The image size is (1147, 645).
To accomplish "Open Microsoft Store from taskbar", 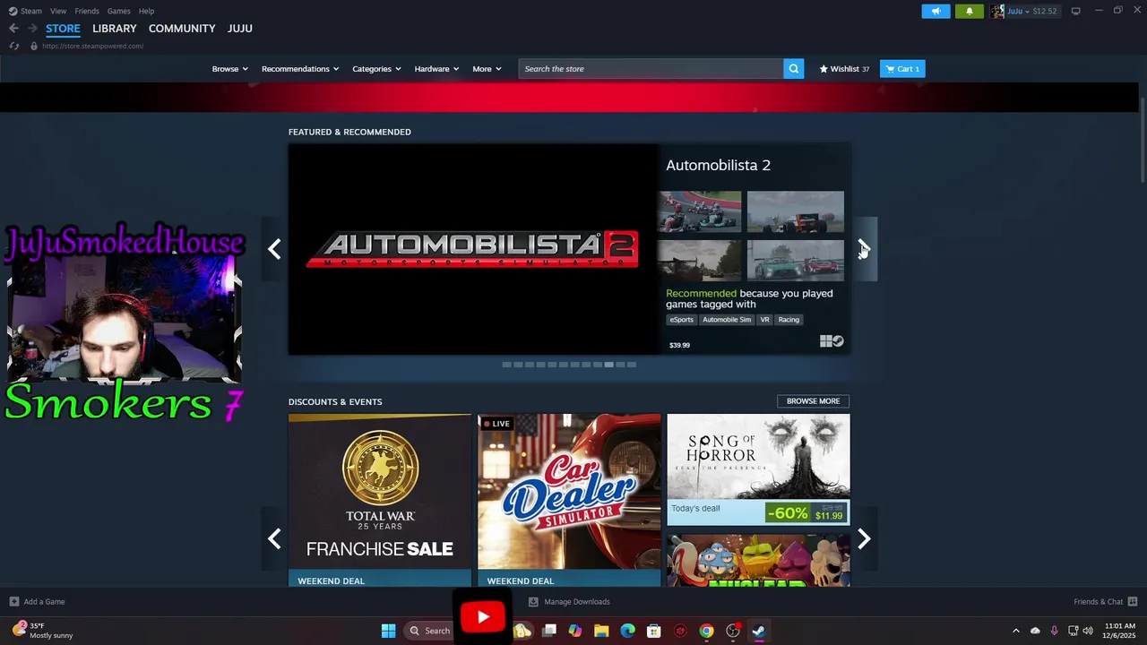I will pyautogui.click(x=654, y=631).
